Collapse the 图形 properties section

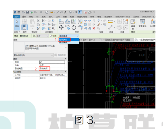(65, 59)
